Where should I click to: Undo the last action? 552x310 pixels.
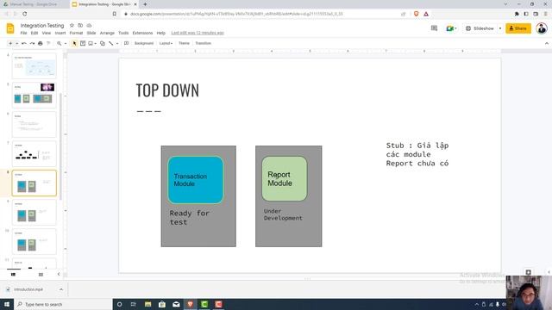pos(24,43)
